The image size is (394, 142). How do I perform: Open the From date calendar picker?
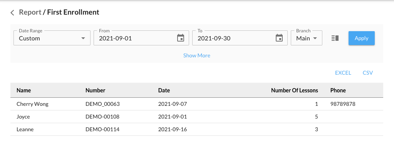(180, 38)
